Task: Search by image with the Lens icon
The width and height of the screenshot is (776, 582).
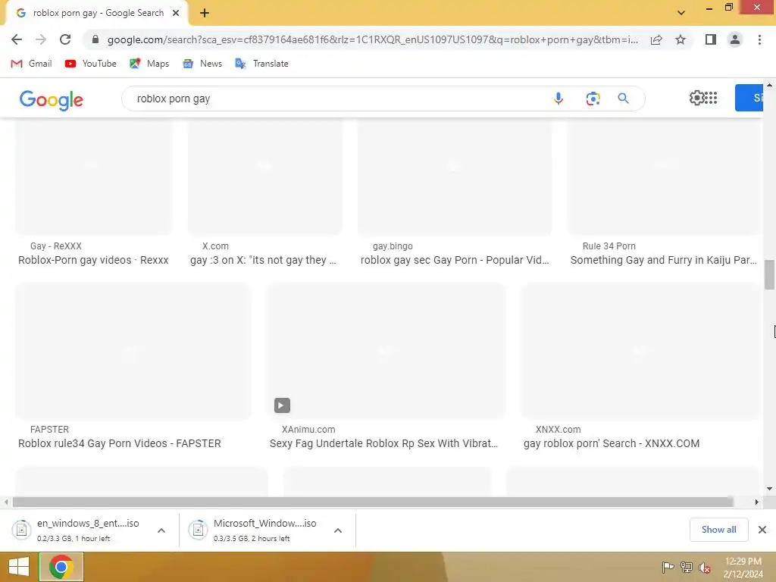Action: pyautogui.click(x=593, y=99)
